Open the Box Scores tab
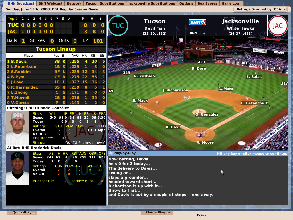The height and width of the screenshot is (220, 293). (x=207, y=3)
